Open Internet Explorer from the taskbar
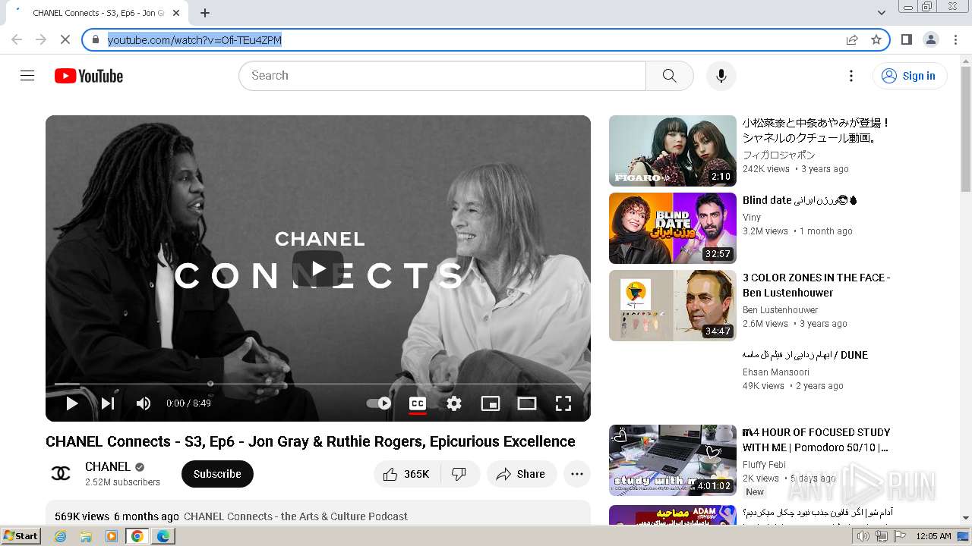This screenshot has height=546, width=972. 60,536
